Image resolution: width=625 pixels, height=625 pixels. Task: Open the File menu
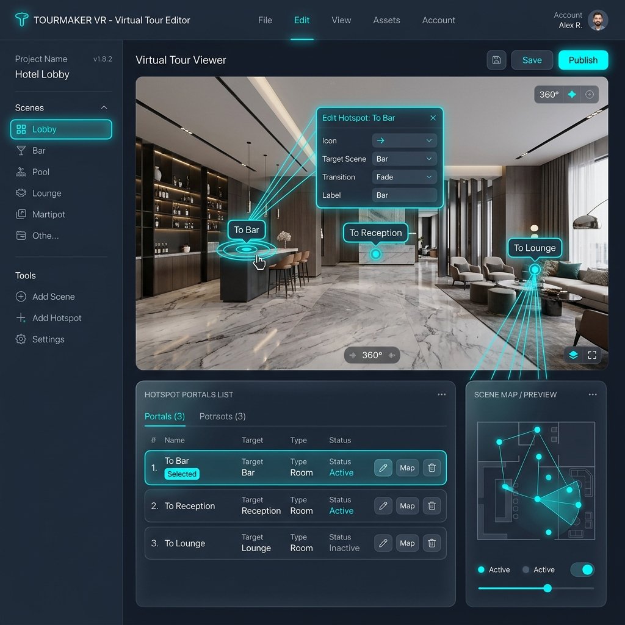[x=265, y=20]
